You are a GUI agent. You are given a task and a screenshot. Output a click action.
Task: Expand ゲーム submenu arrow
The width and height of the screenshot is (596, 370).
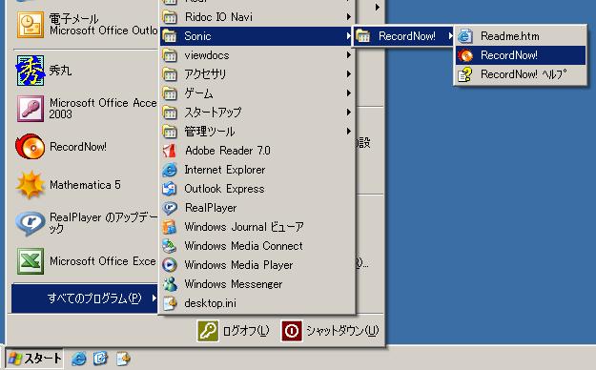(x=349, y=93)
